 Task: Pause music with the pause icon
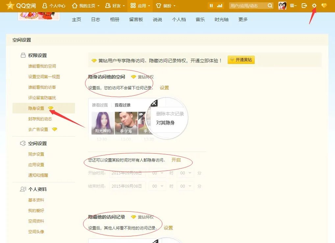[x=211, y=6]
